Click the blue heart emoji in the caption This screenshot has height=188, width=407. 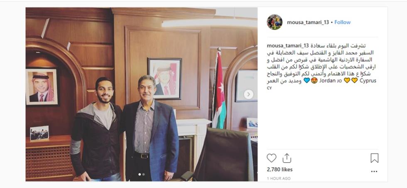coord(306,81)
